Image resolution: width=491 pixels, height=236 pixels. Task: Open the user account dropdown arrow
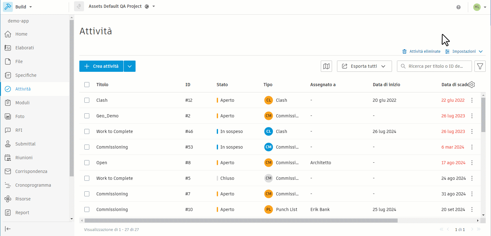[x=485, y=7]
